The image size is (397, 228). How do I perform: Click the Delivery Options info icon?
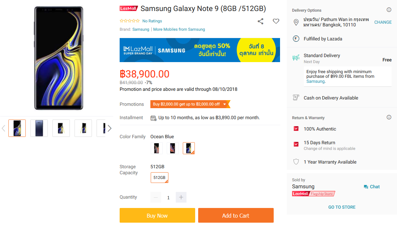coord(389,10)
